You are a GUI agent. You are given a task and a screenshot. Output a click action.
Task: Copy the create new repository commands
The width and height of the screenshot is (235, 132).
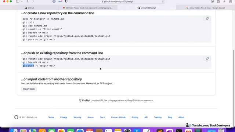tap(207, 19)
